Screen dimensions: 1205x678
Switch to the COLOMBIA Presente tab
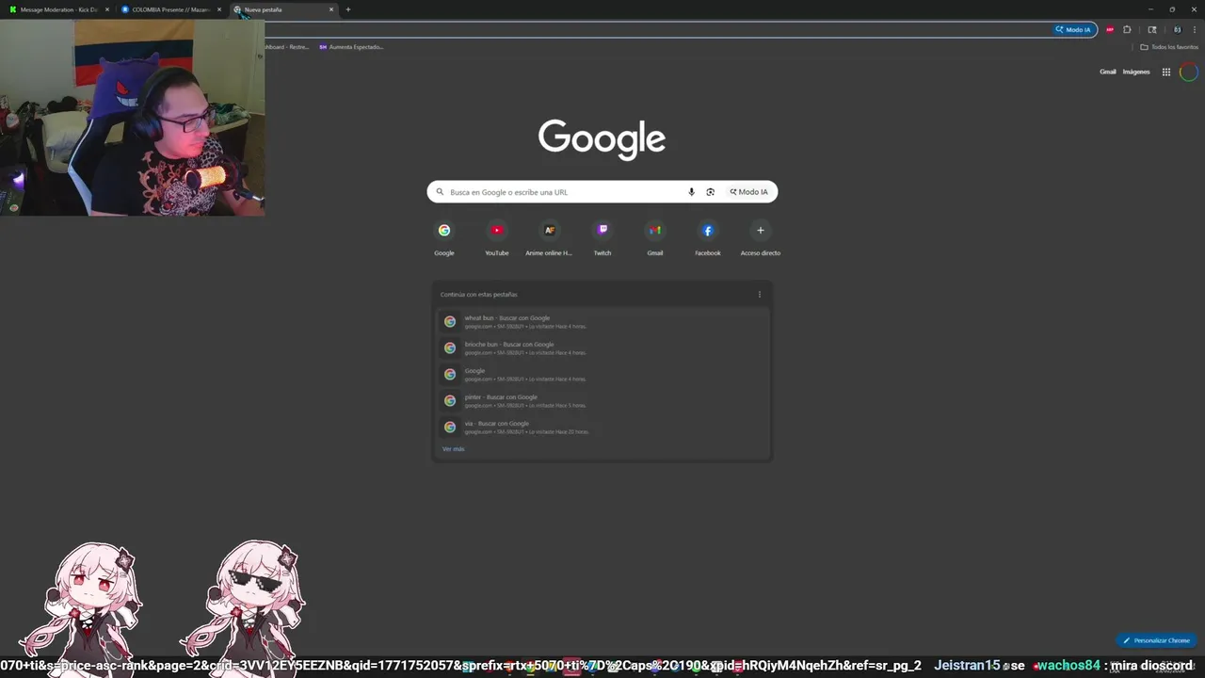[169, 9]
